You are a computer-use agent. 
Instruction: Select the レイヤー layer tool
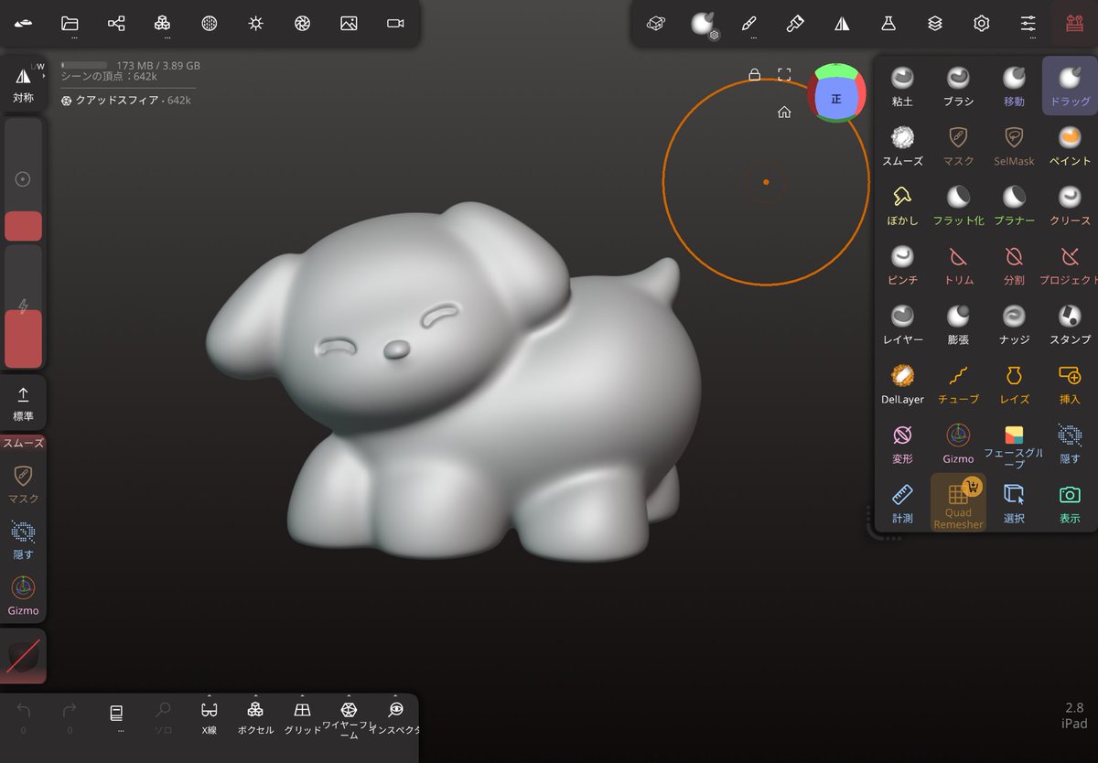coord(902,324)
